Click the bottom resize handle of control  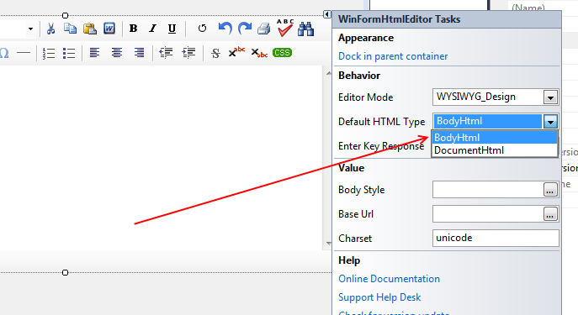(x=66, y=273)
